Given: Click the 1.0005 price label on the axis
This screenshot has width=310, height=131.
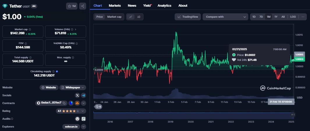Looking at the screenshot, I should tap(299, 54).
